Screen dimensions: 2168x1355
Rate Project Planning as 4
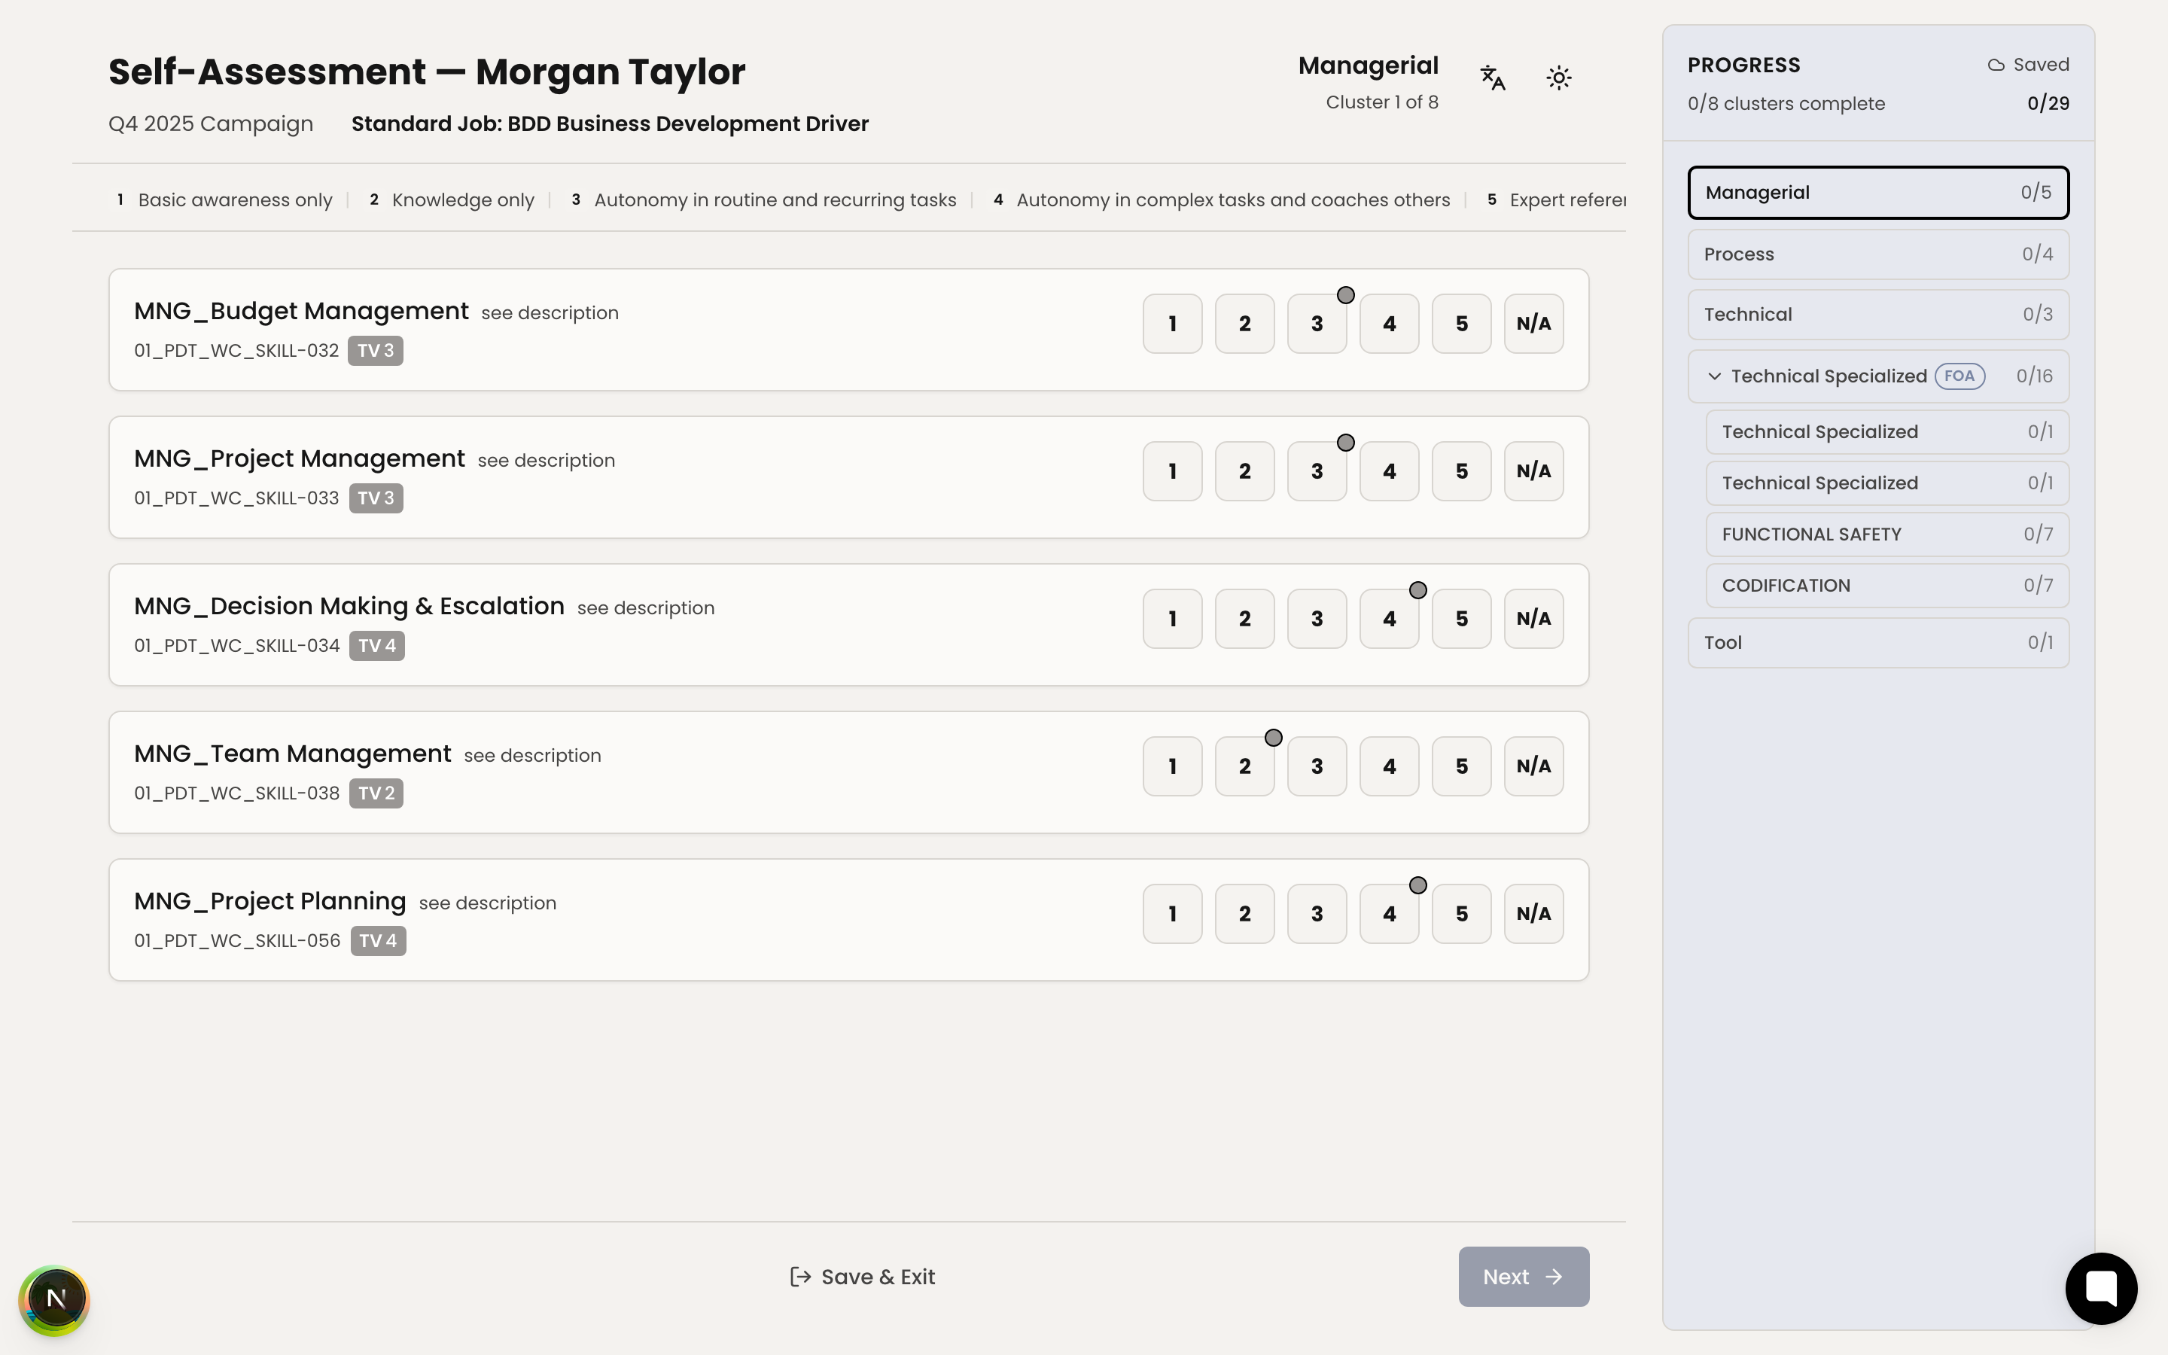[x=1390, y=914]
